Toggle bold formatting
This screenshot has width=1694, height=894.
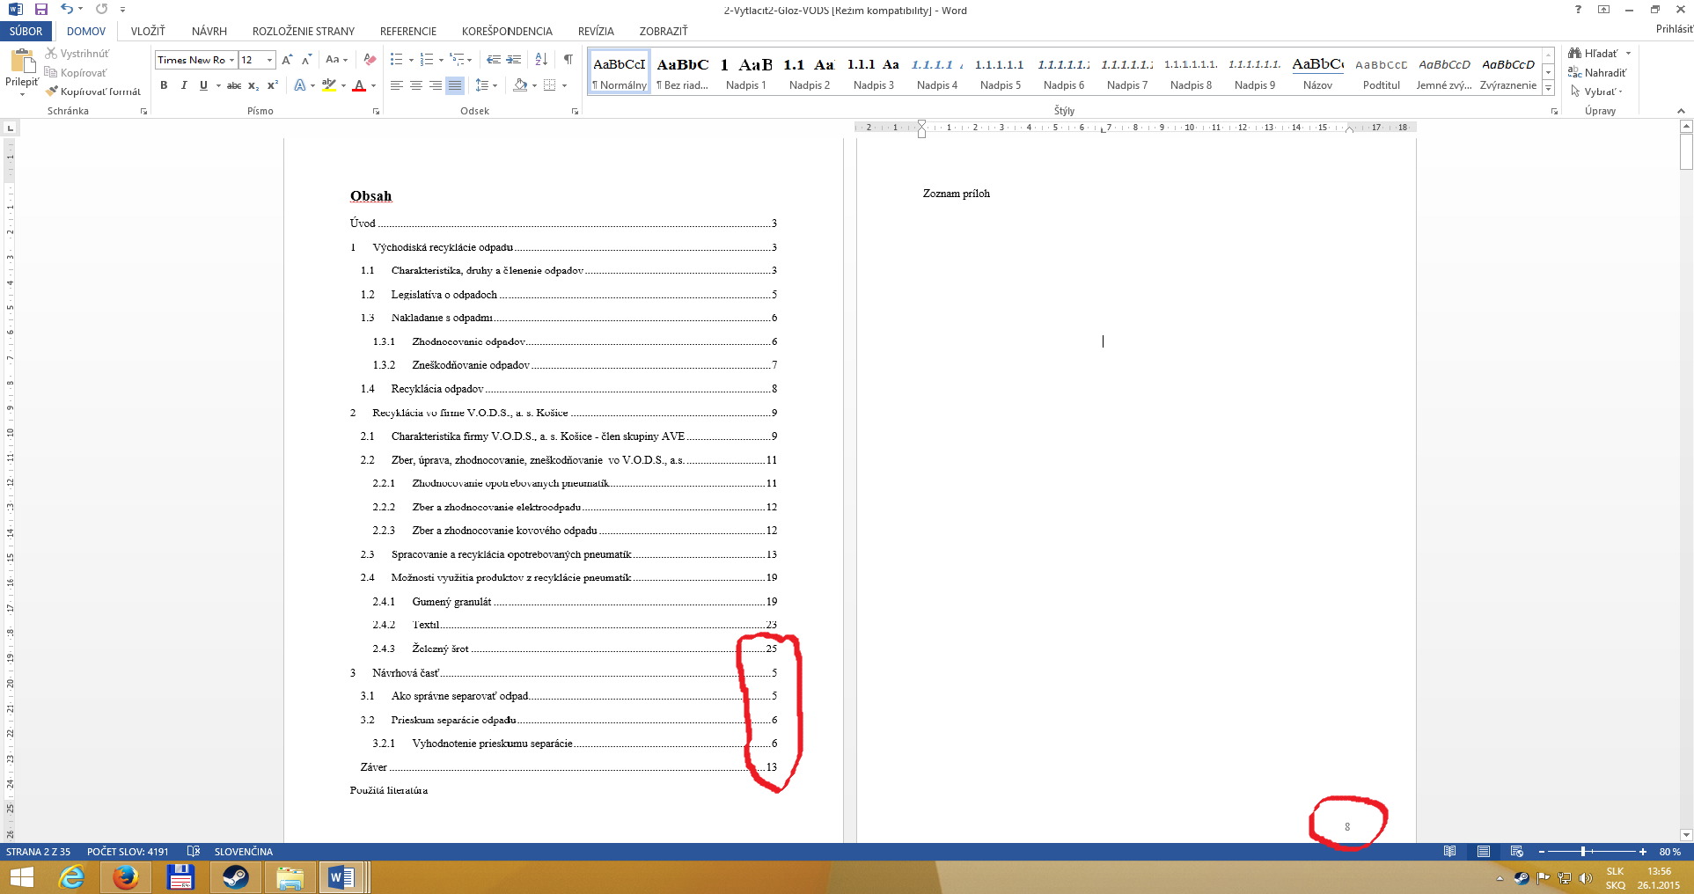[164, 85]
